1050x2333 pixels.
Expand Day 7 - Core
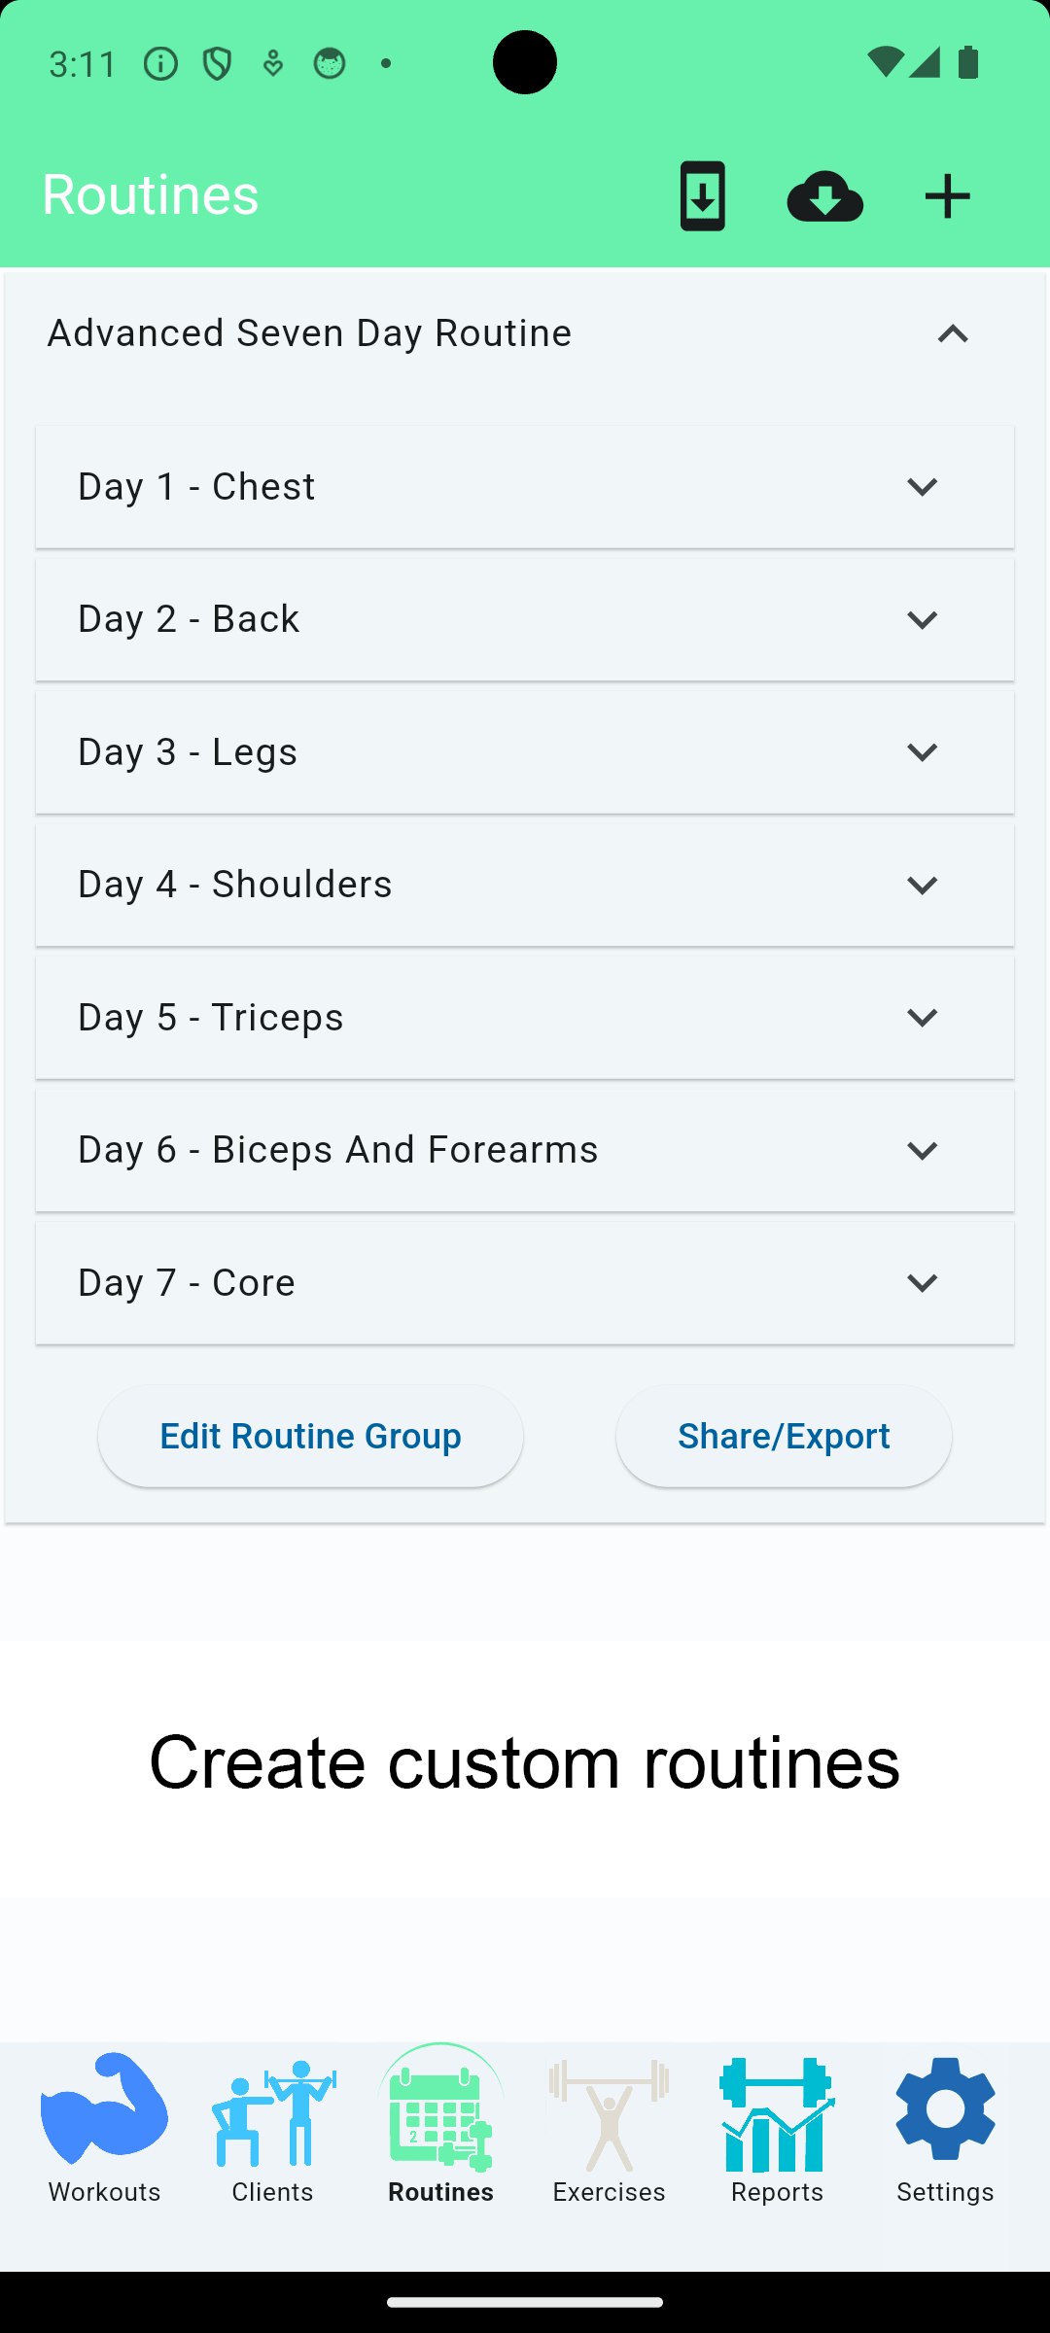coord(525,1282)
